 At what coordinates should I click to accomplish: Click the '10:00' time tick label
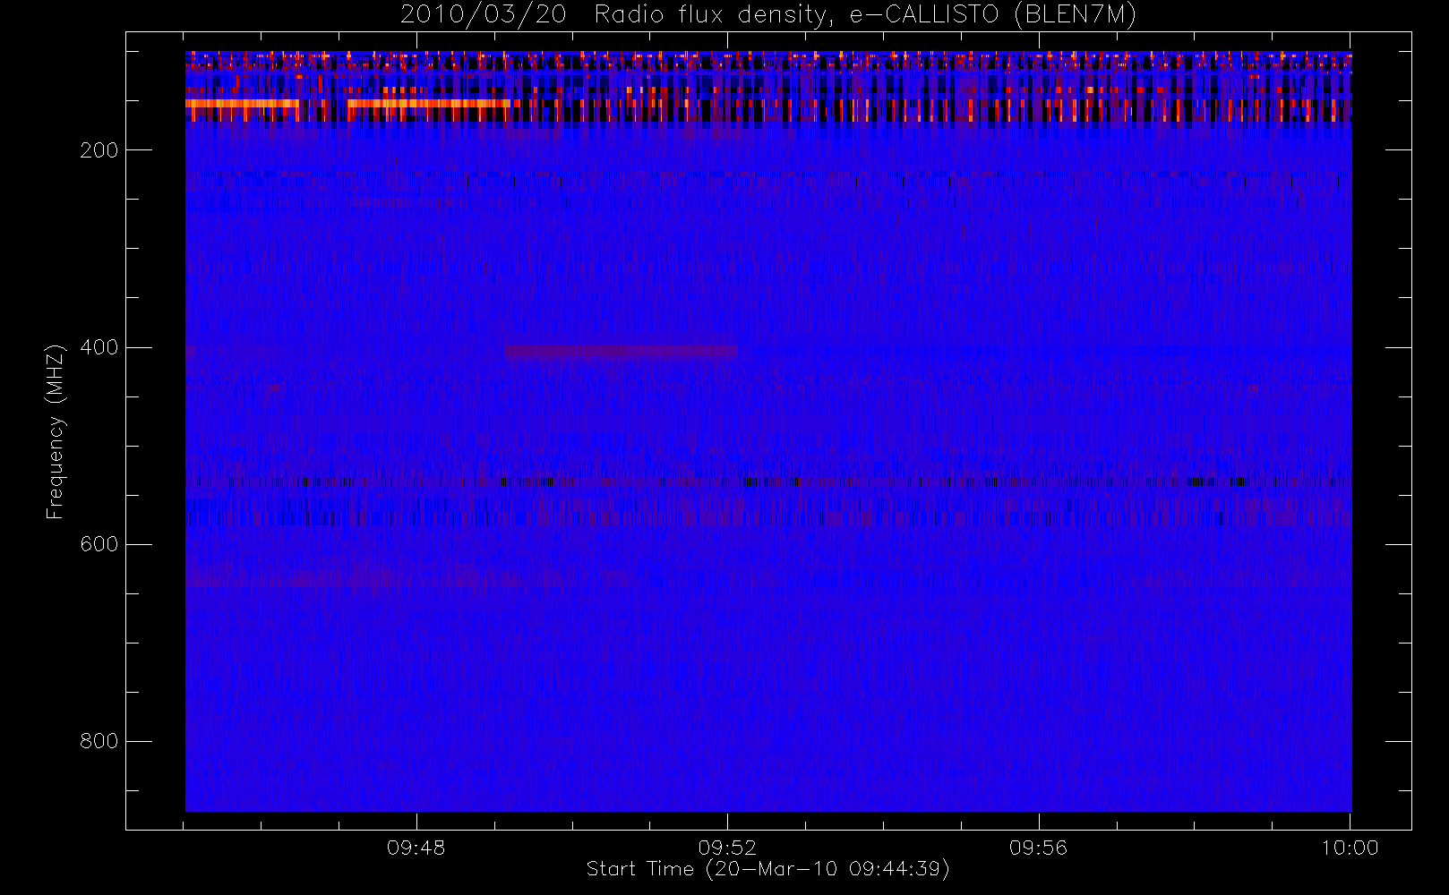coord(1350,848)
